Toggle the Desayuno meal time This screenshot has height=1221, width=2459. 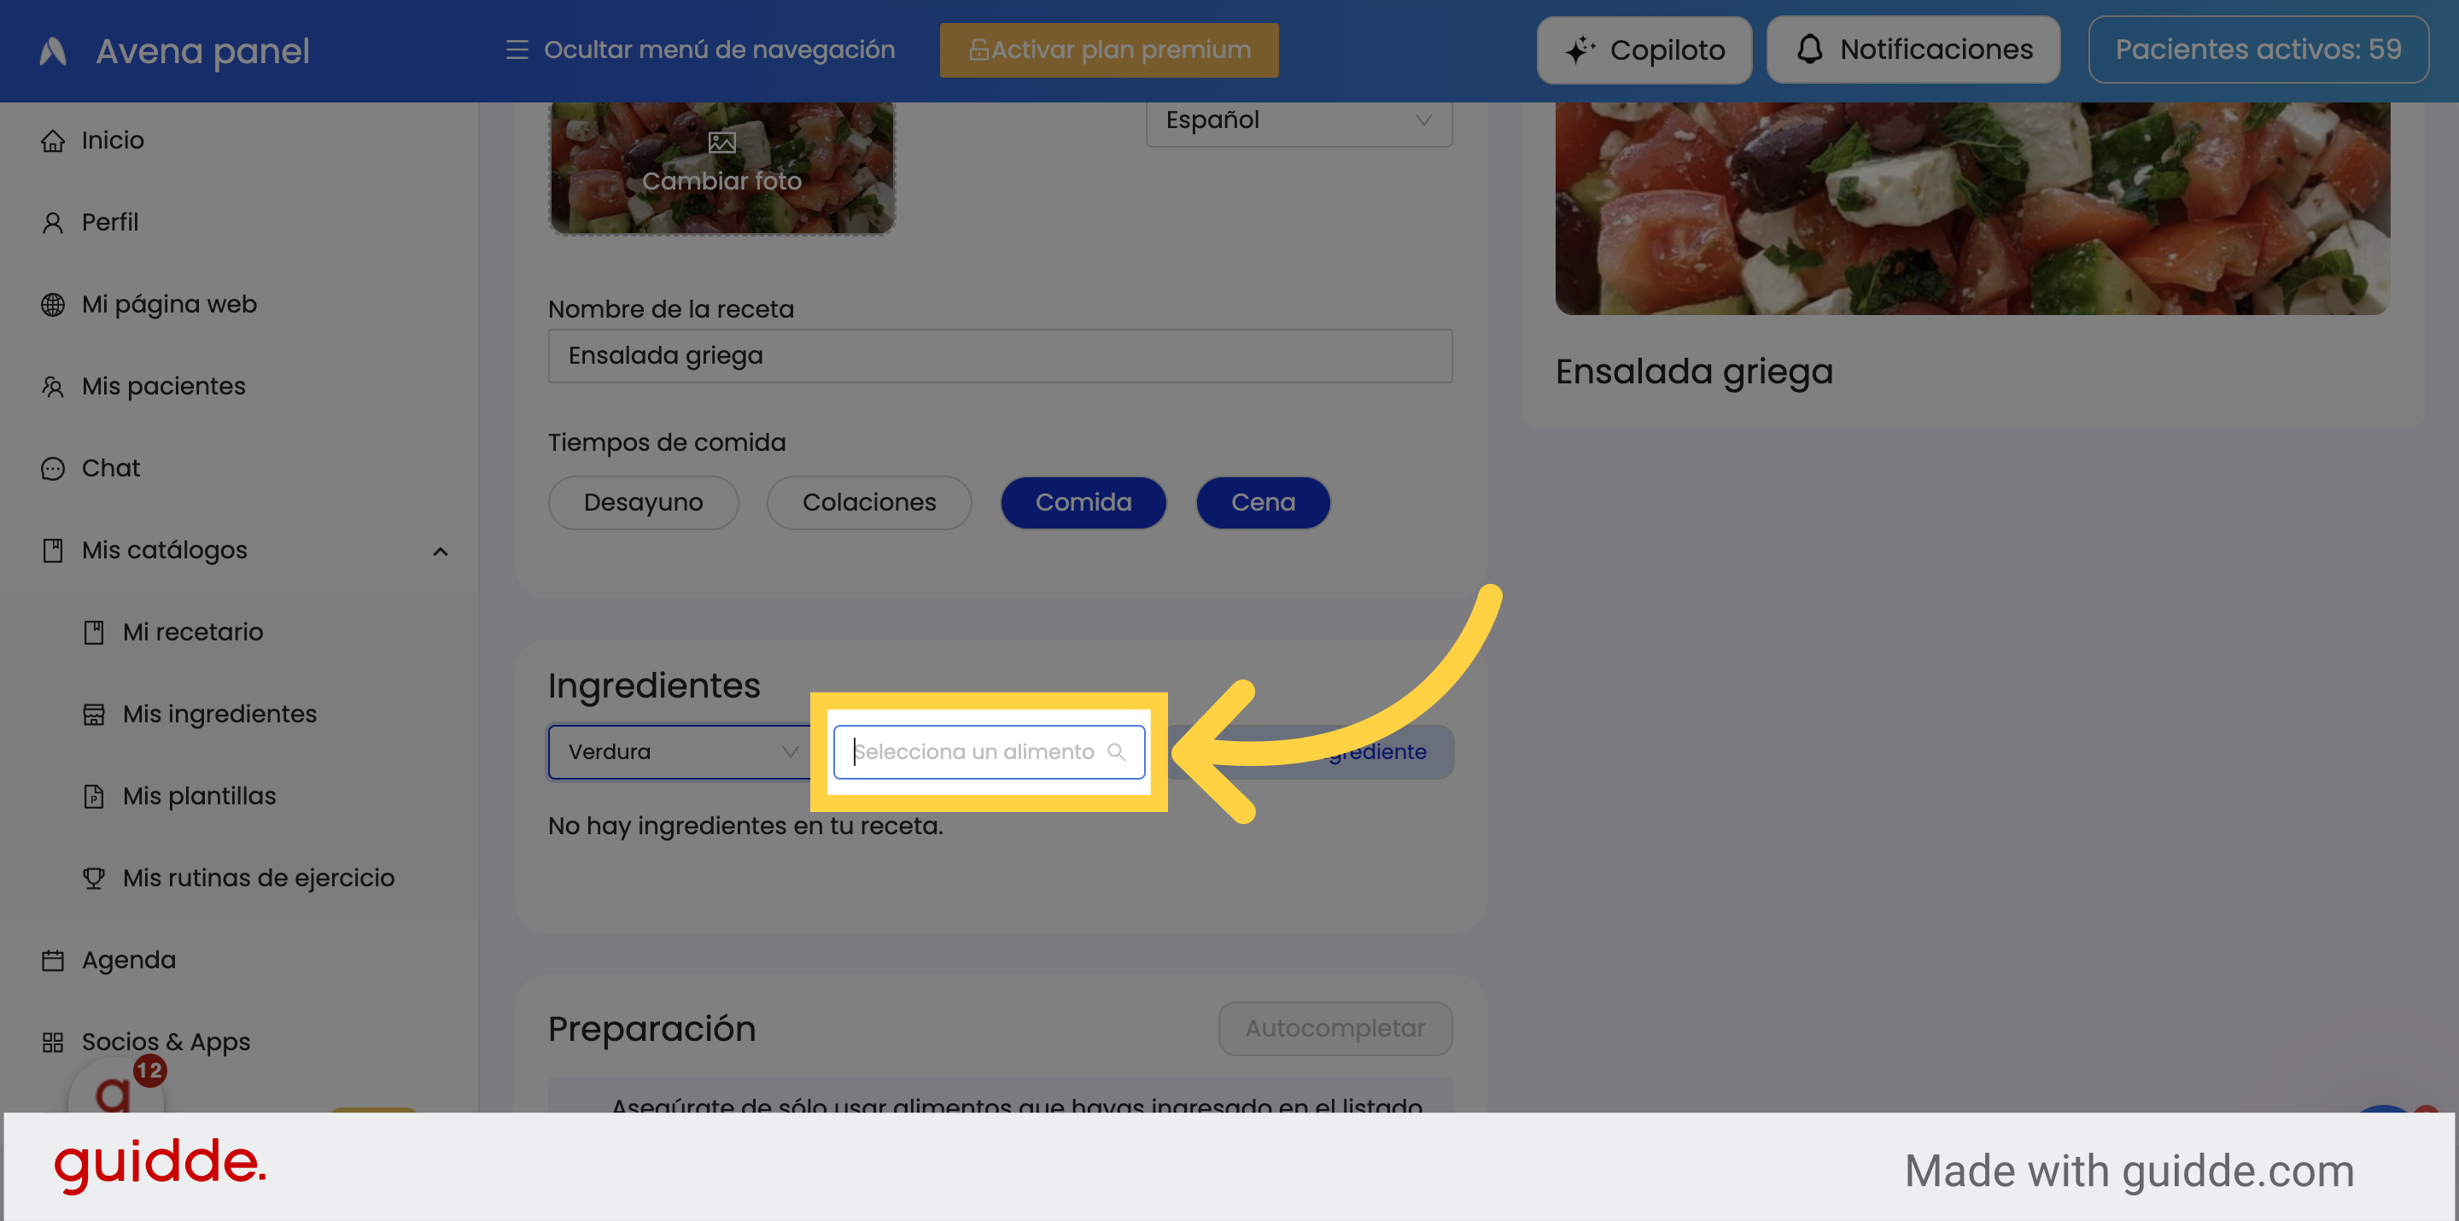pos(644,502)
